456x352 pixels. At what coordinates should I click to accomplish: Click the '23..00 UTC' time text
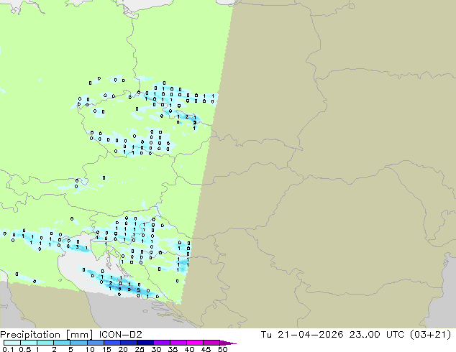(x=377, y=335)
